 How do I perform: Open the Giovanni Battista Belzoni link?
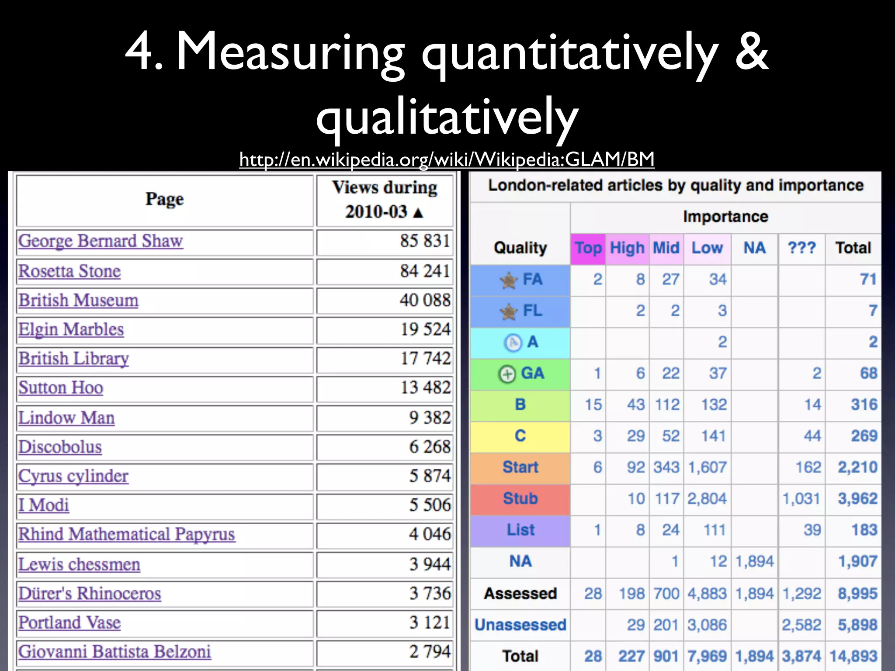[114, 652]
